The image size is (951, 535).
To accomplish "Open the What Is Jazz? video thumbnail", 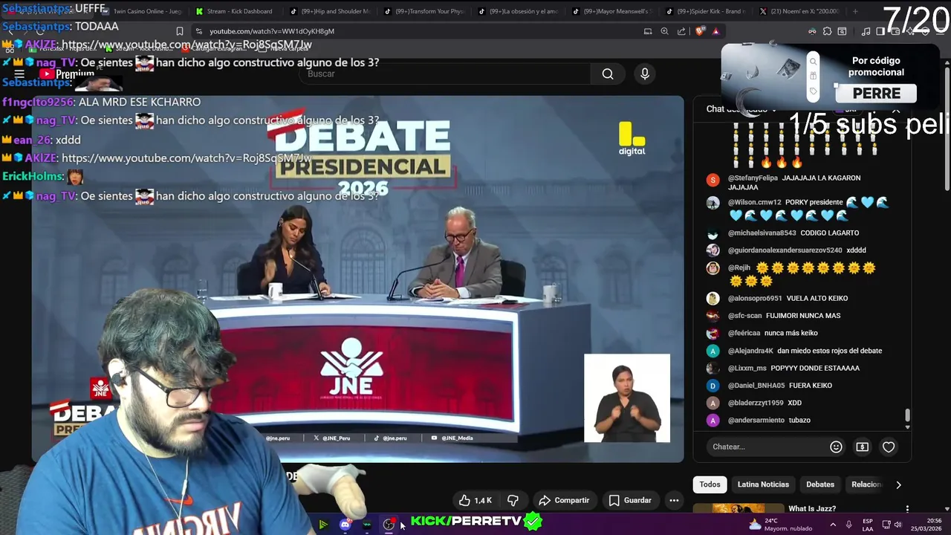I will click(738, 509).
